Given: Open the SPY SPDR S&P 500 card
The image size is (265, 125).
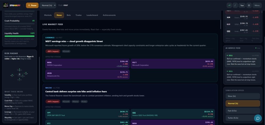Looking at the screenshot, I should (87, 114).
